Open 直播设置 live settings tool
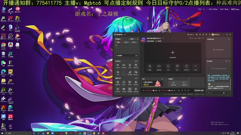This screenshot has width=241, height=135. [x=118, y=83]
